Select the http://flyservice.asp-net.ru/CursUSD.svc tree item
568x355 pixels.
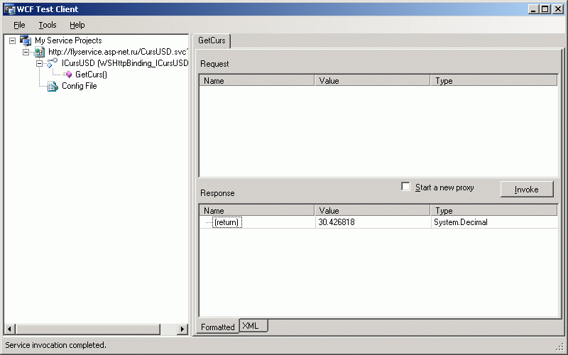(118, 52)
